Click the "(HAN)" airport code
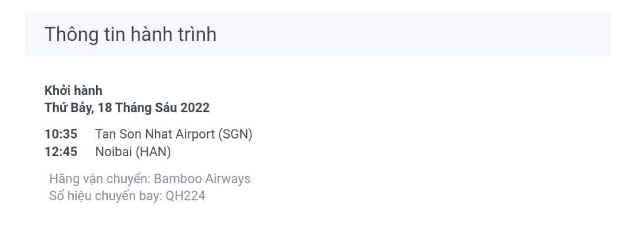The image size is (635, 227). (x=153, y=152)
